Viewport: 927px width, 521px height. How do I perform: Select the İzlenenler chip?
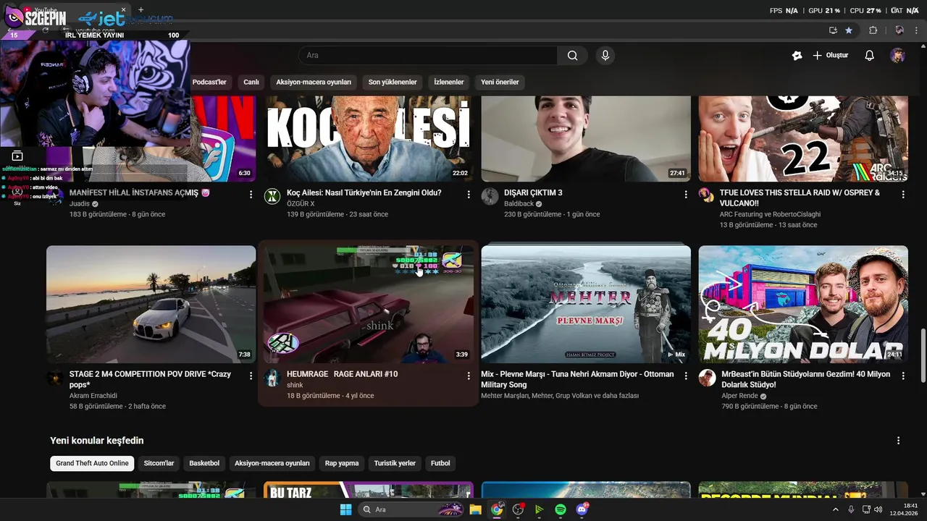click(449, 82)
